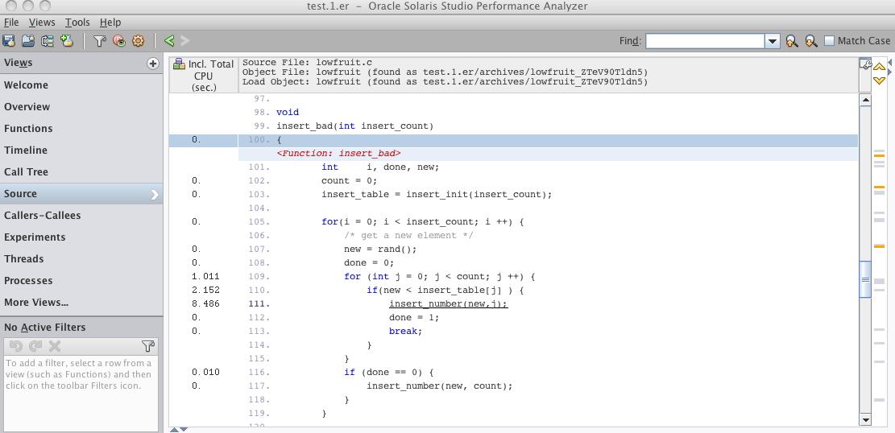Click the insert_number(new,j) underlined call
The width and height of the screenshot is (895, 433).
[448, 303]
